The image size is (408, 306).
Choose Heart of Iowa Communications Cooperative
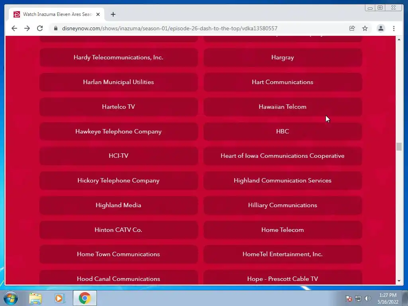coord(282,156)
